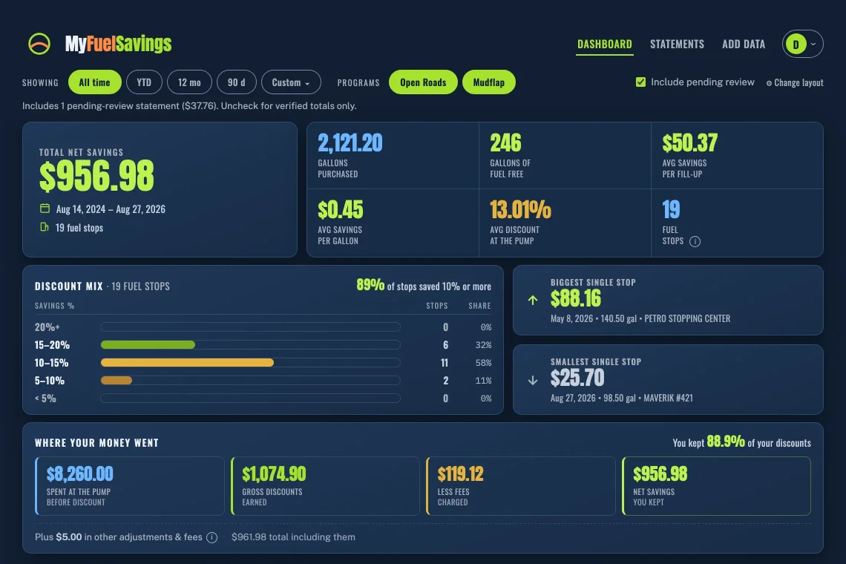Click the 5–10% savings bar
Viewport: 846px width, 564px height.
click(x=117, y=381)
